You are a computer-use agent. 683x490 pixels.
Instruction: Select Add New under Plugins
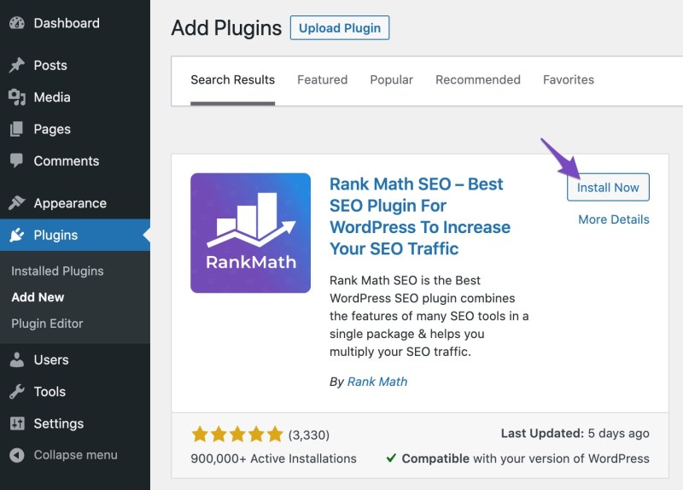click(x=38, y=297)
